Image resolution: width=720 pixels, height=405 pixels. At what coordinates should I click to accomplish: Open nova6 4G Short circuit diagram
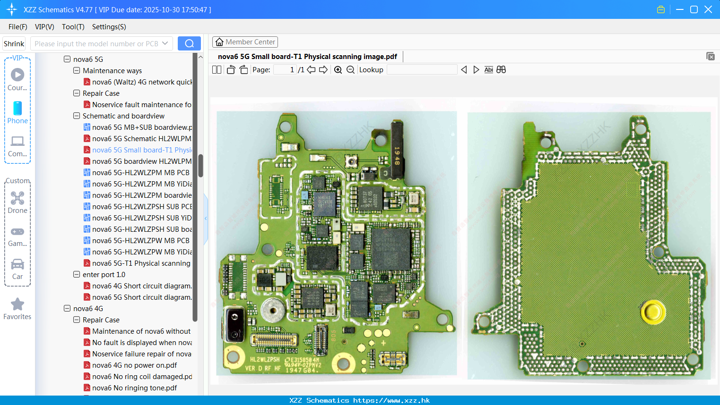coord(138,286)
